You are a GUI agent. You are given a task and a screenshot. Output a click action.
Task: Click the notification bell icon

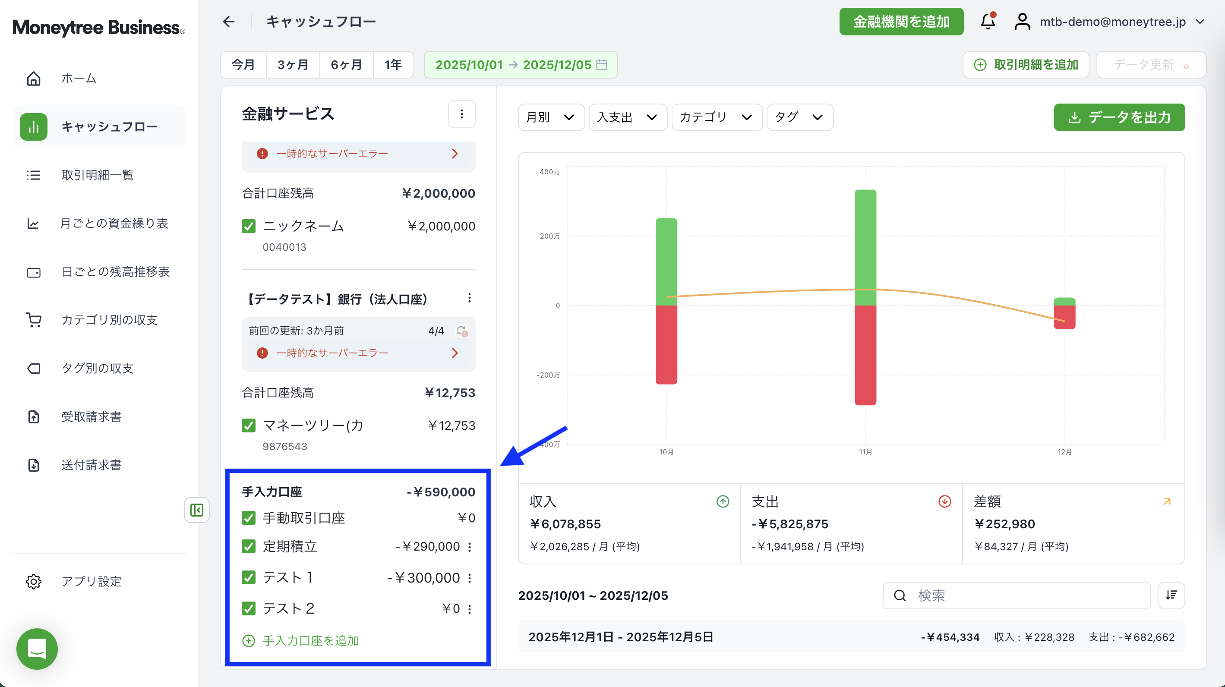point(988,22)
